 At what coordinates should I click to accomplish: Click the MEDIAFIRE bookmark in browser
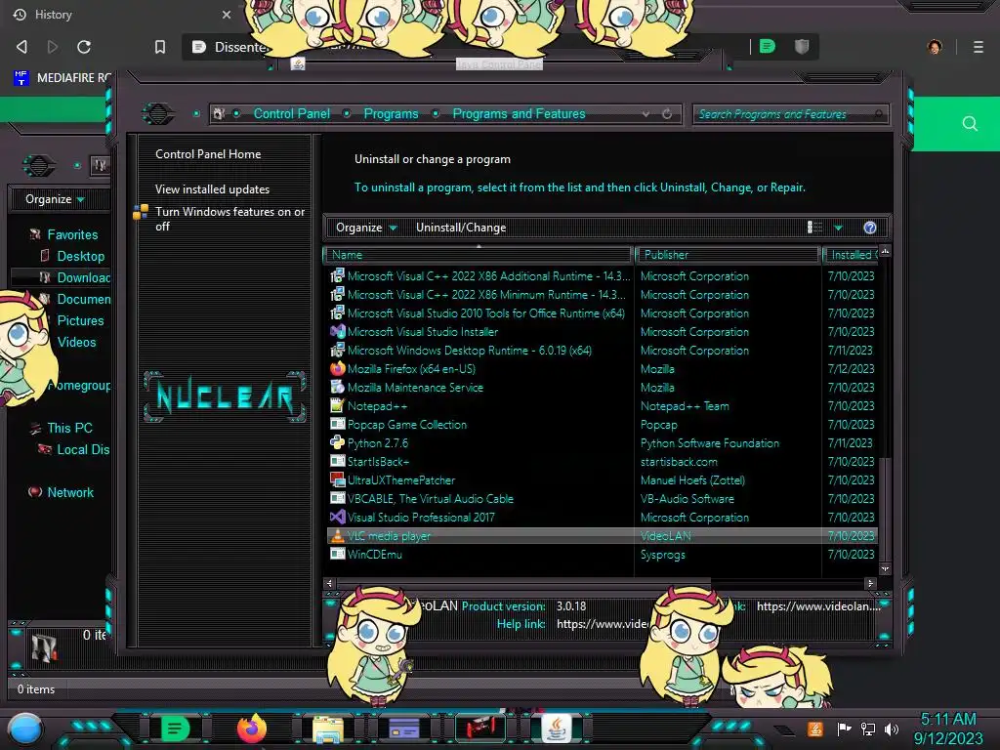click(x=62, y=78)
